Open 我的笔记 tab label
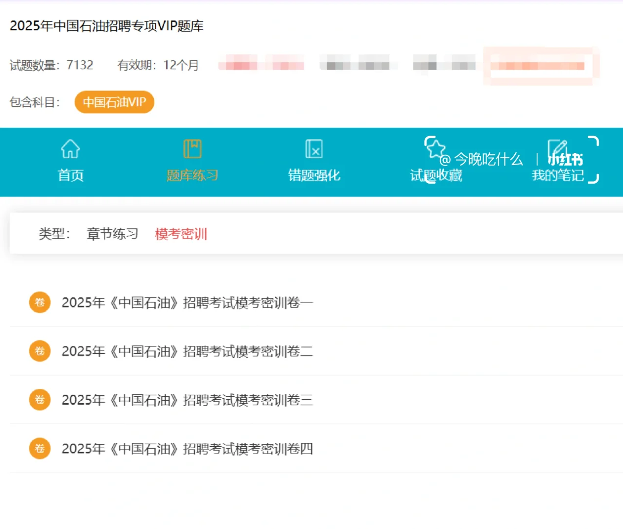 tap(558, 175)
